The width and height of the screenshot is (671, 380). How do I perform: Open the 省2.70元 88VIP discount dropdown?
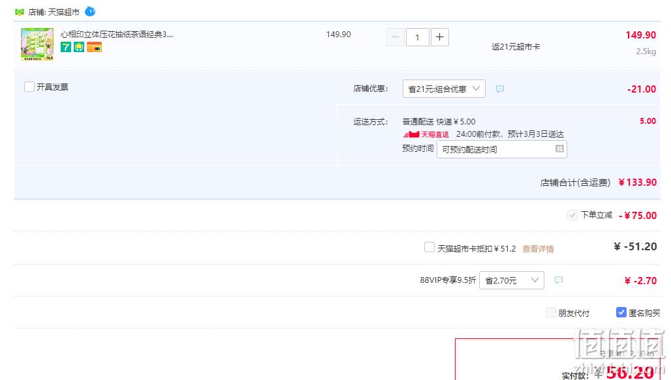coord(511,280)
